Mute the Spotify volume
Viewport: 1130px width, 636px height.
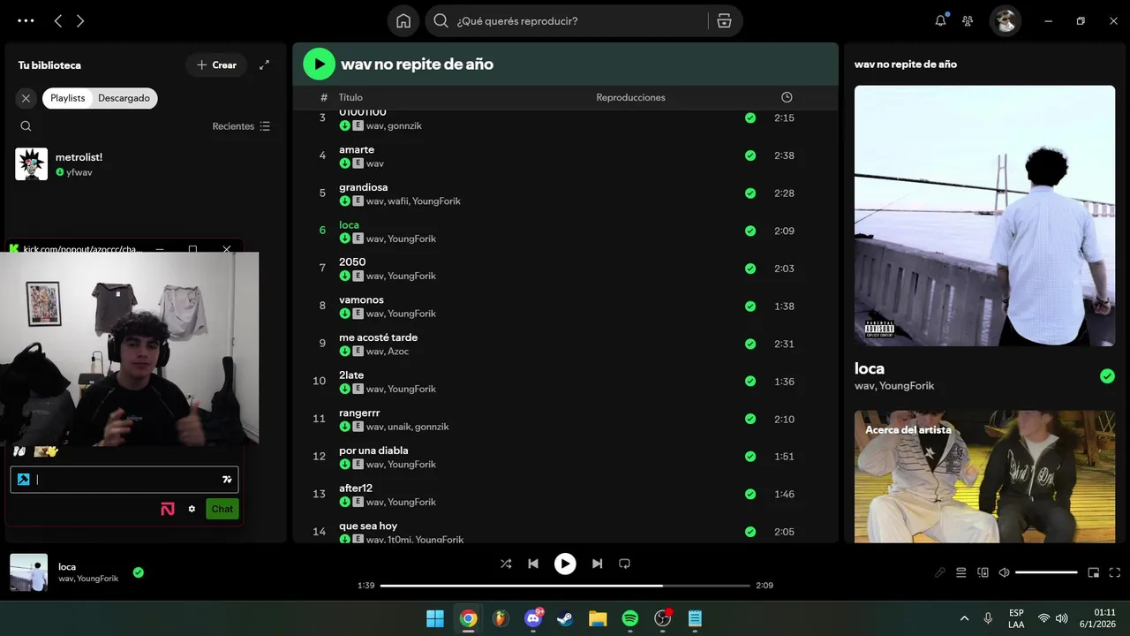(x=1004, y=572)
